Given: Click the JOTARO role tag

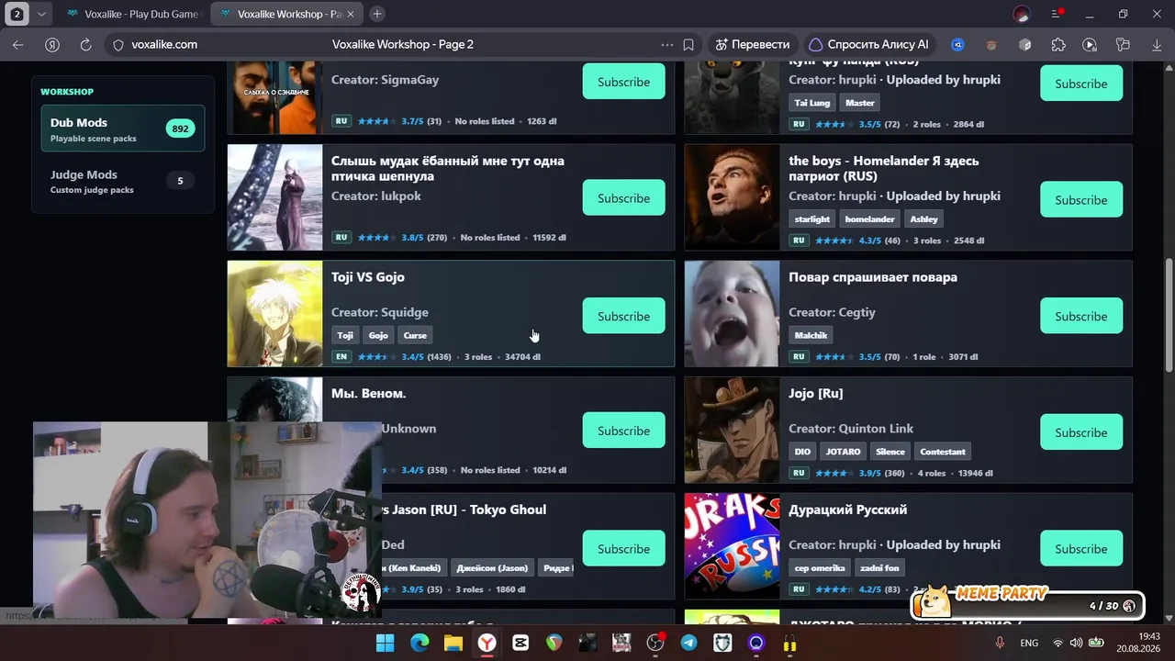Looking at the screenshot, I should pos(843,452).
